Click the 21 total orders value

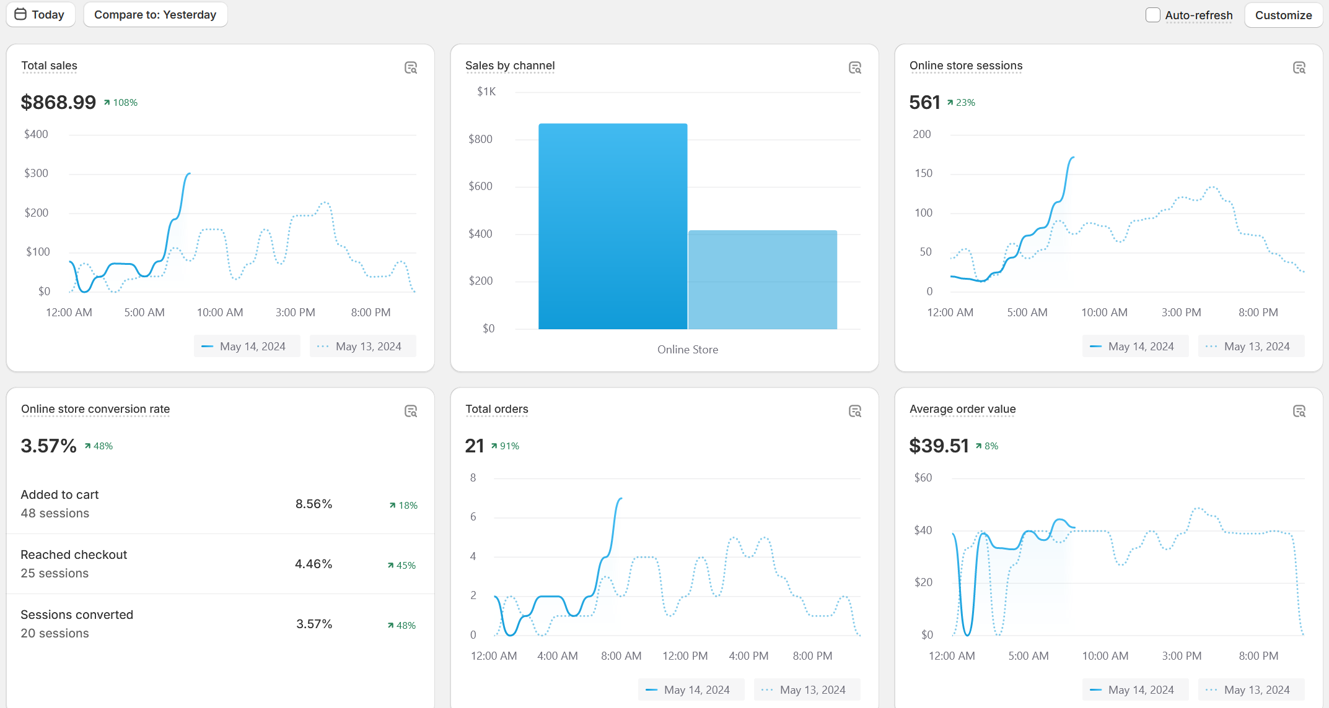tap(475, 446)
